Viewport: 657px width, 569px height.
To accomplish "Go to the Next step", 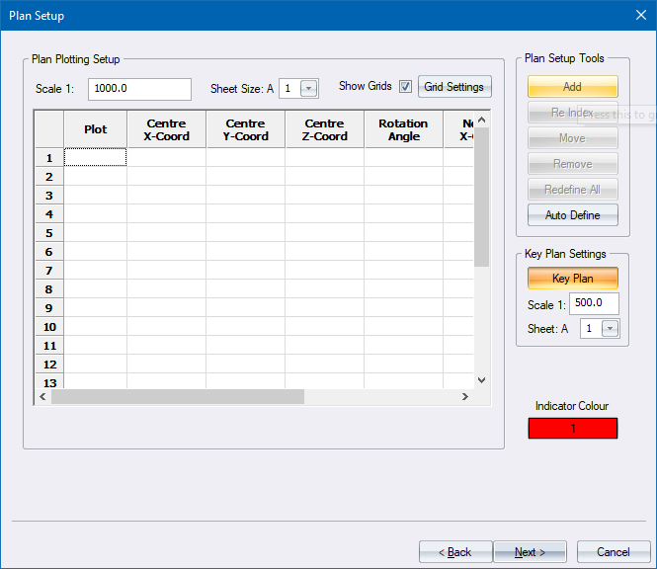I will (532, 552).
